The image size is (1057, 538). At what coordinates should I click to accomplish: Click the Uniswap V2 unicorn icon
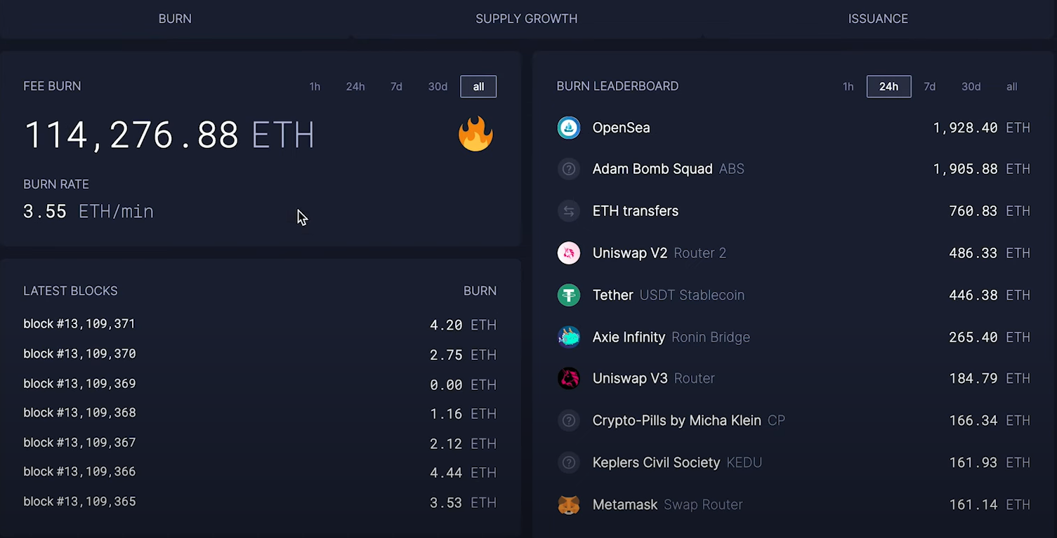pyautogui.click(x=568, y=253)
